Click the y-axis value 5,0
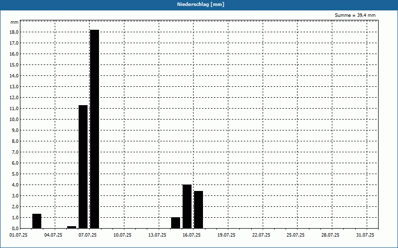 (15, 174)
